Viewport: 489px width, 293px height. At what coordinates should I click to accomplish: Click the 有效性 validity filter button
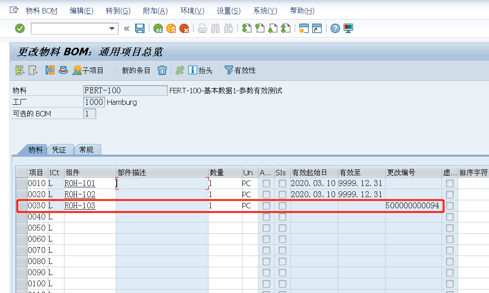(x=240, y=70)
